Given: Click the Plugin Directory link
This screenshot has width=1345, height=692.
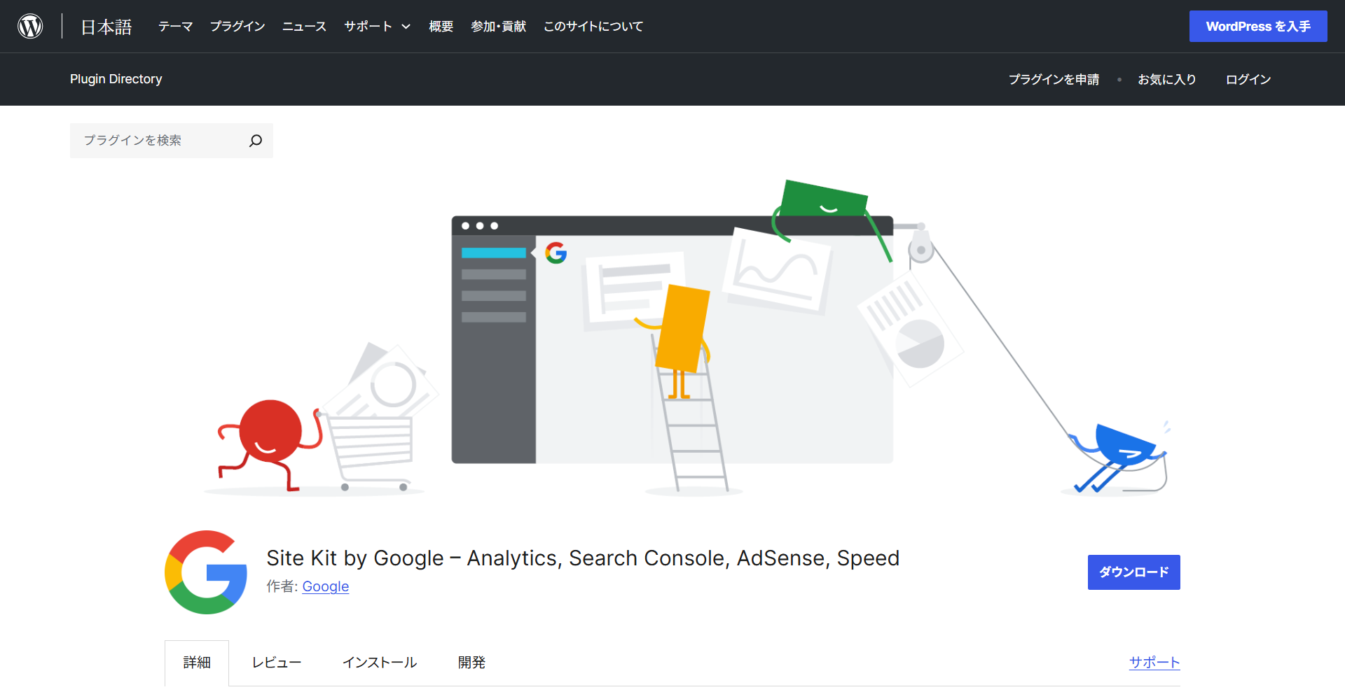Looking at the screenshot, I should [x=116, y=79].
